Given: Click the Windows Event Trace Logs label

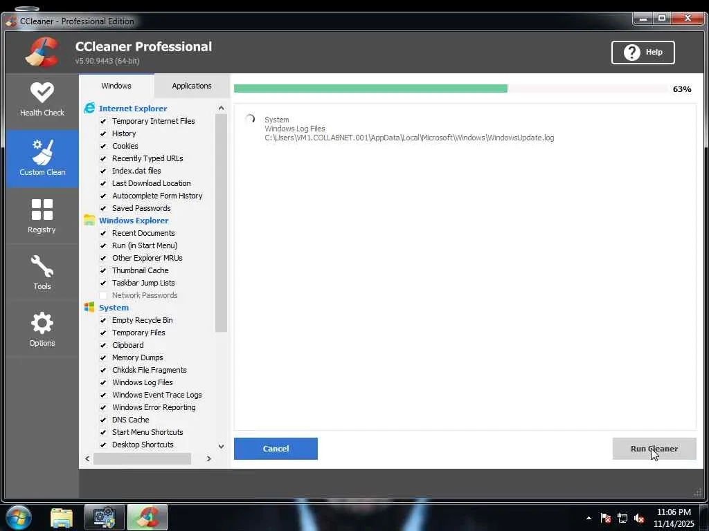Looking at the screenshot, I should [157, 395].
